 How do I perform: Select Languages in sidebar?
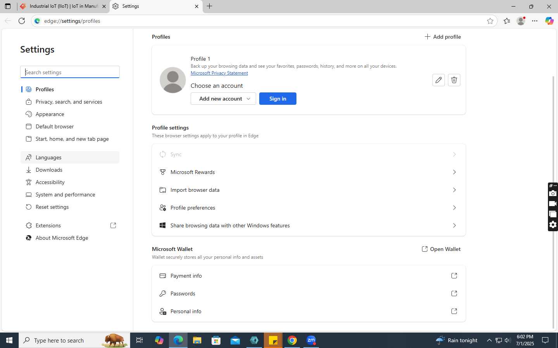pos(70,157)
